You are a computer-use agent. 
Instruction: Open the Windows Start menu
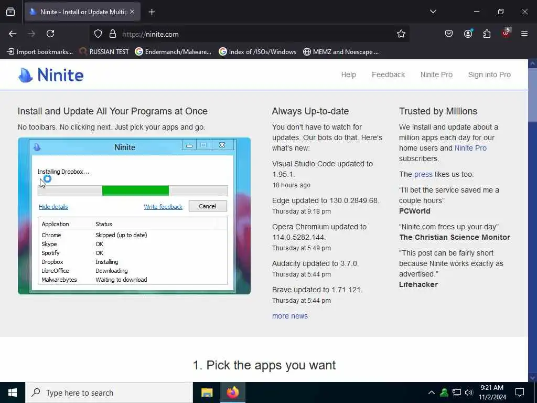pos(13,393)
